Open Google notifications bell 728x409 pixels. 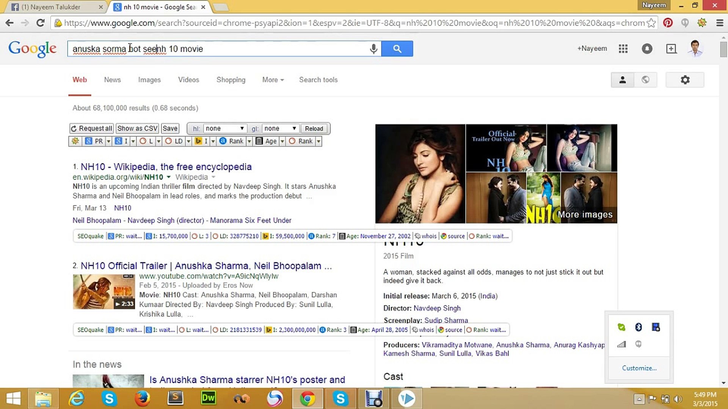point(647,49)
